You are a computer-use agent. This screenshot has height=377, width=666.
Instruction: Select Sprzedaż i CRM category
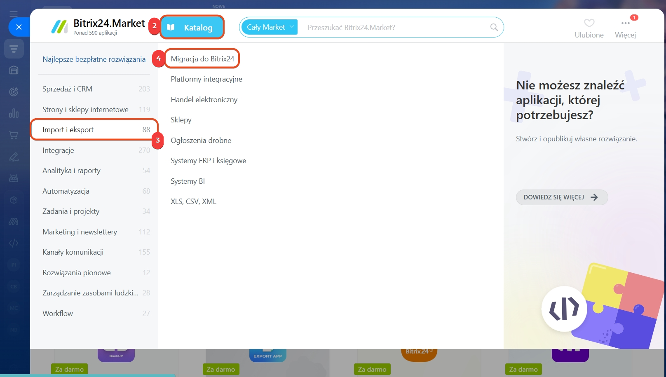pyautogui.click(x=96, y=89)
